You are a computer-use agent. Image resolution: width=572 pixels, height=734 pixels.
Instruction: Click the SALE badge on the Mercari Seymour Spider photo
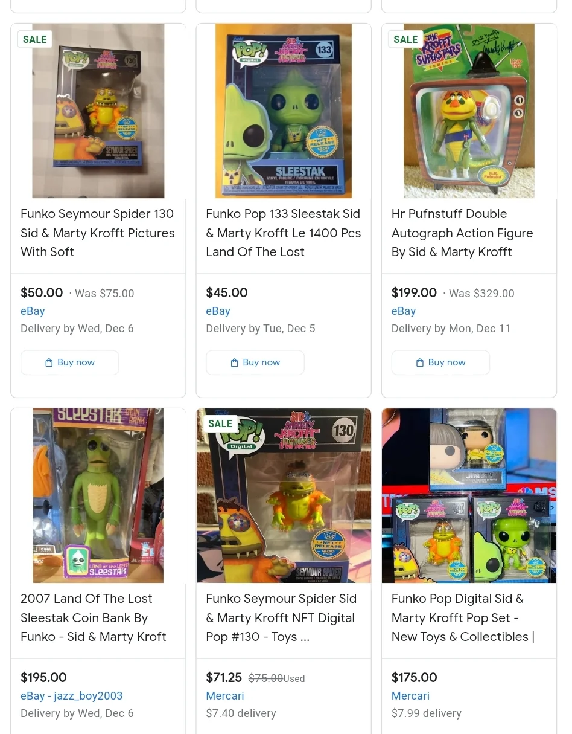pos(220,423)
